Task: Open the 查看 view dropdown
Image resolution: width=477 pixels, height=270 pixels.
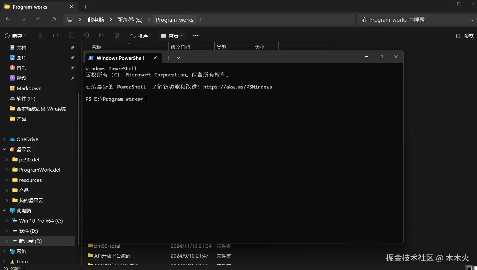Action: click(x=172, y=36)
